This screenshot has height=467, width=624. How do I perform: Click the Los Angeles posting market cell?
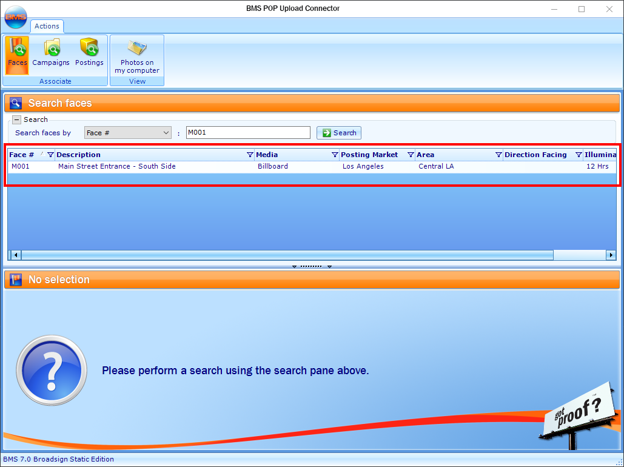pos(363,166)
